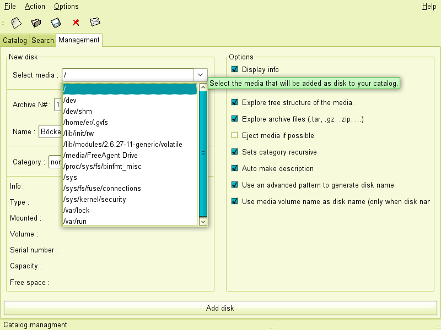The image size is (441, 330).
Task: Click the Select media text field
Action: pos(128,75)
